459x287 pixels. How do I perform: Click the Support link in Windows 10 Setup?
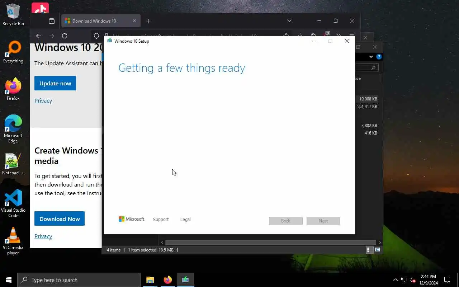(161, 219)
